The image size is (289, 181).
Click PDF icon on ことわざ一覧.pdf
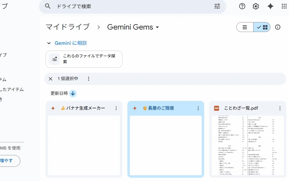217,108
